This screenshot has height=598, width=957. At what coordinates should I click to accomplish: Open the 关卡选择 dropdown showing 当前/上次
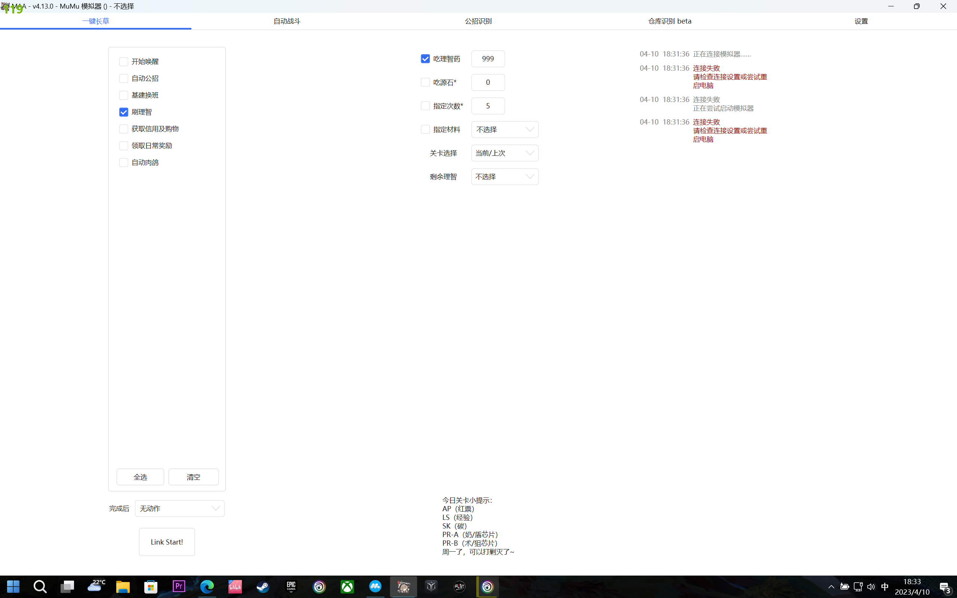pyautogui.click(x=505, y=153)
